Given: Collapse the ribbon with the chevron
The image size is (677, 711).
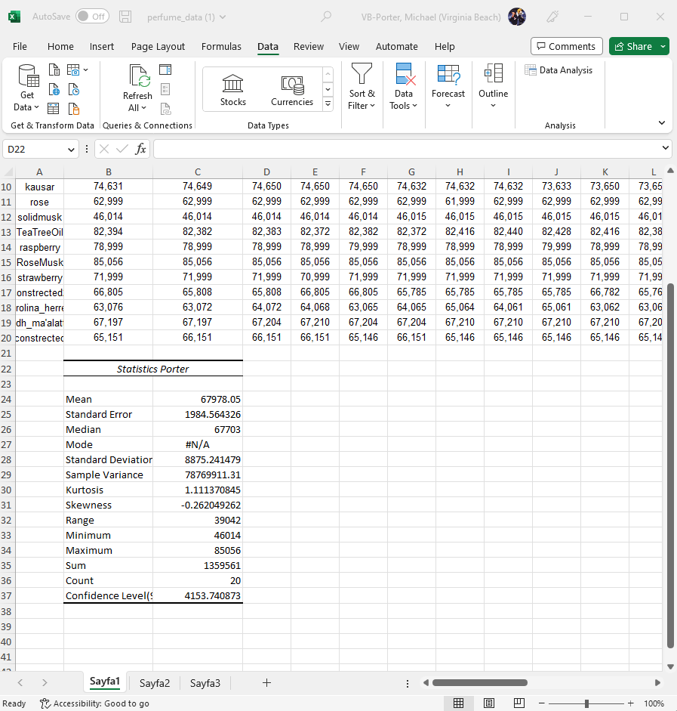Looking at the screenshot, I should 661,122.
